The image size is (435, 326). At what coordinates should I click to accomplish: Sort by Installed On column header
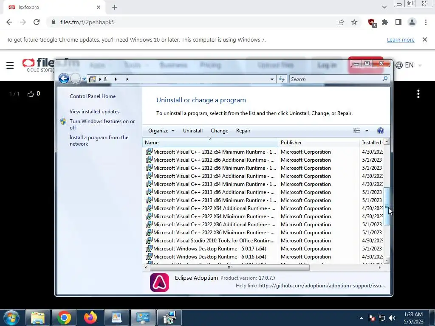click(371, 143)
